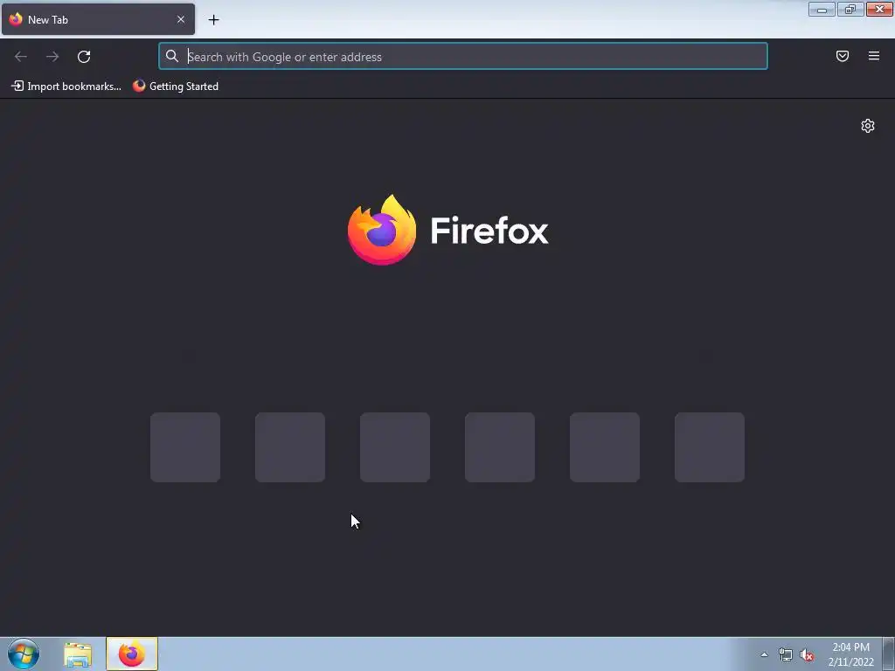The image size is (895, 671).
Task: Launch Windows Explorer from taskbar
Action: (78, 654)
